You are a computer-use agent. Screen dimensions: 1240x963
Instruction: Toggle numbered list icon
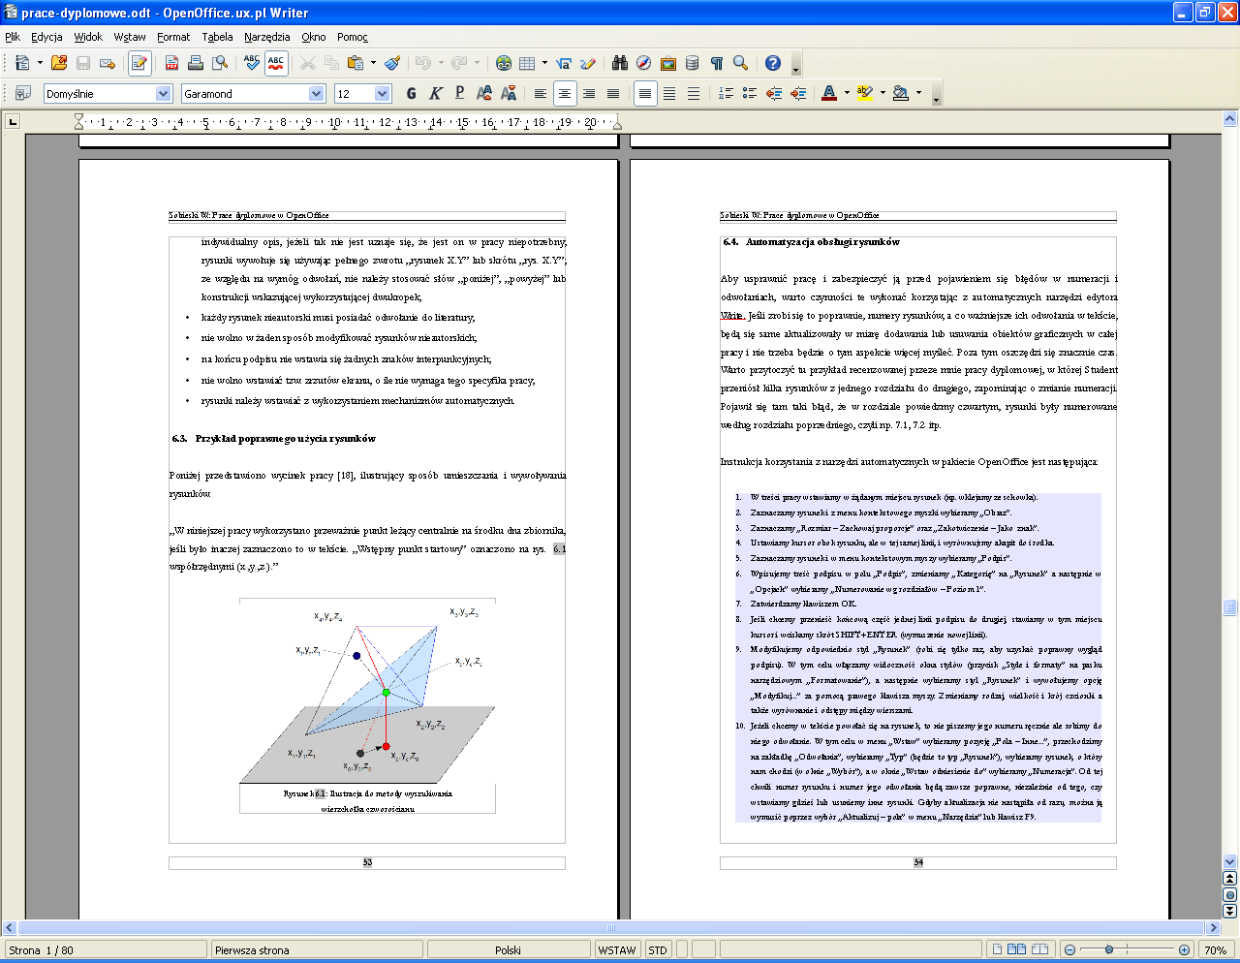[726, 93]
